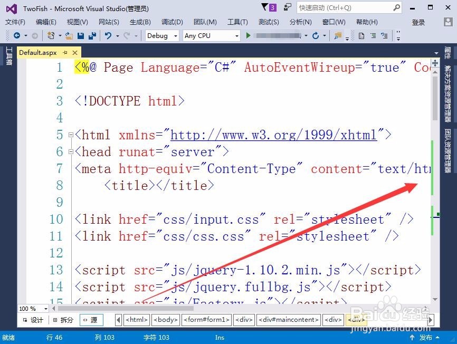457x344 pixels.
Task: Click the search magnifier in Quick Launch
Action: coord(396,7)
